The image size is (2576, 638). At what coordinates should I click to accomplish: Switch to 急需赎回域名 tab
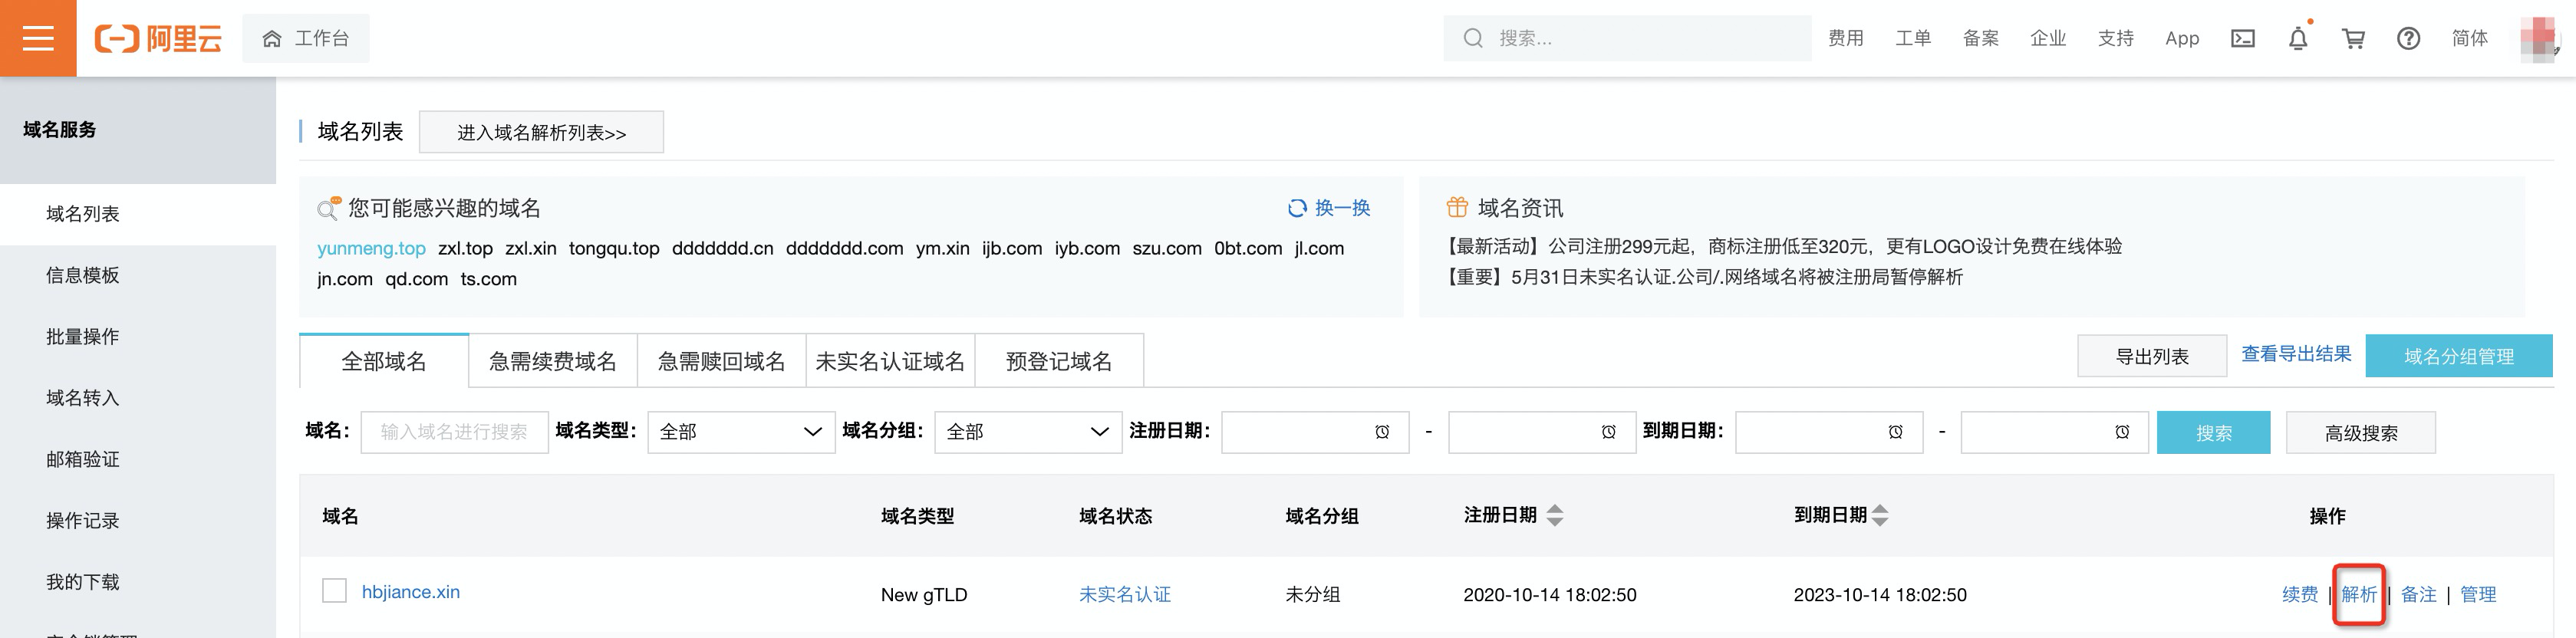(722, 361)
